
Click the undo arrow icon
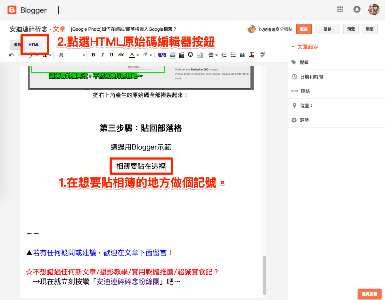(12, 55)
